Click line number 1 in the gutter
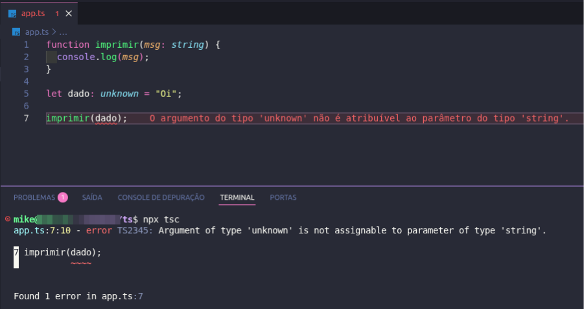Viewport: 584px width, 309px height. pyautogui.click(x=26, y=45)
